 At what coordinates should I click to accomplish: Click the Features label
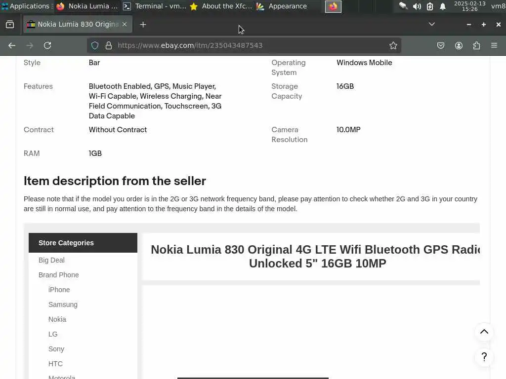(38, 86)
